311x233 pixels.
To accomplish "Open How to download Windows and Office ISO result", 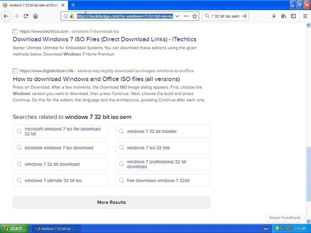I will point(96,79).
